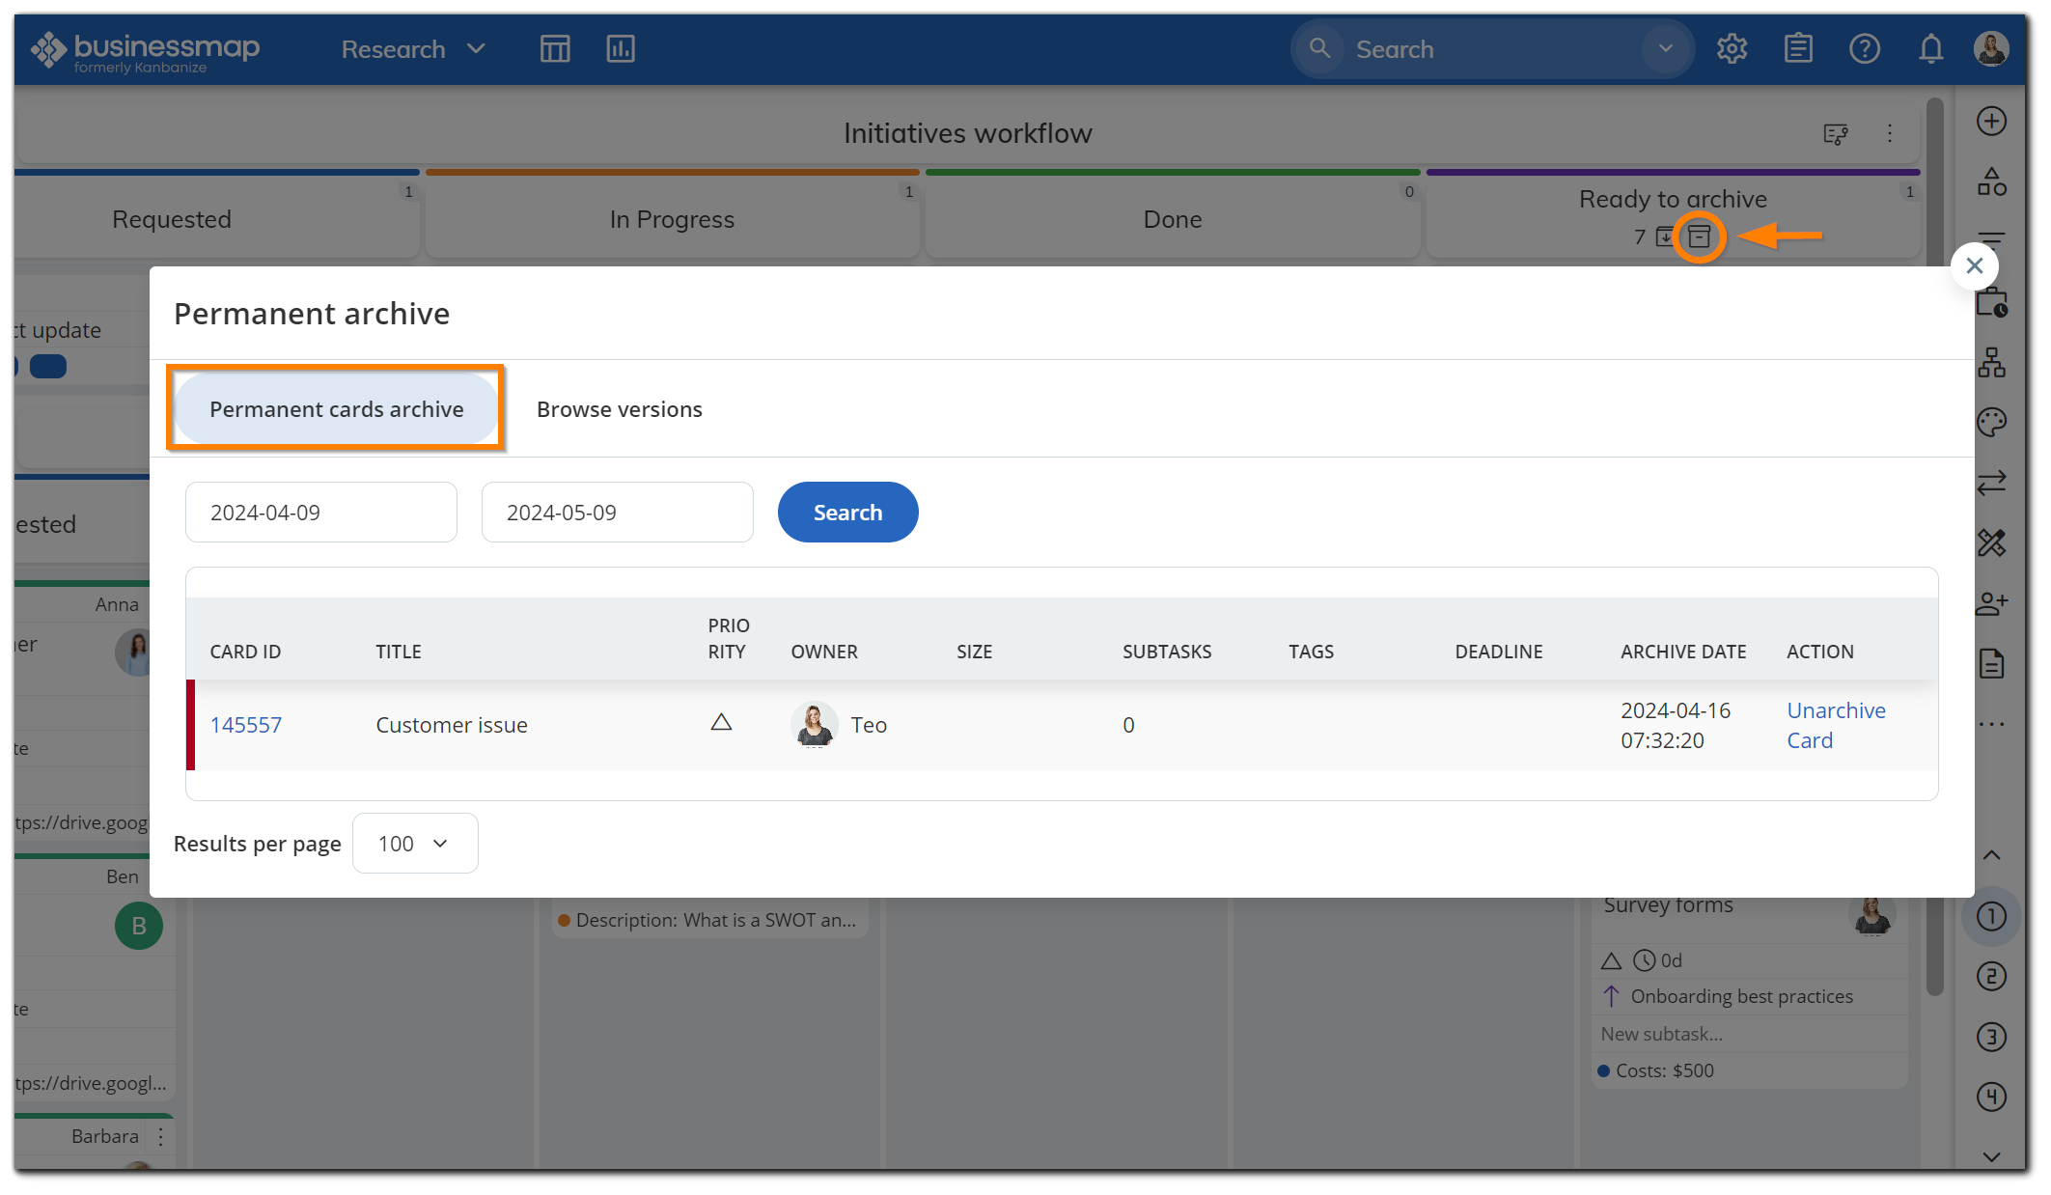Click the card hierarchy icon in right sidebar
The height and width of the screenshot is (1195, 2051).
1991,362
